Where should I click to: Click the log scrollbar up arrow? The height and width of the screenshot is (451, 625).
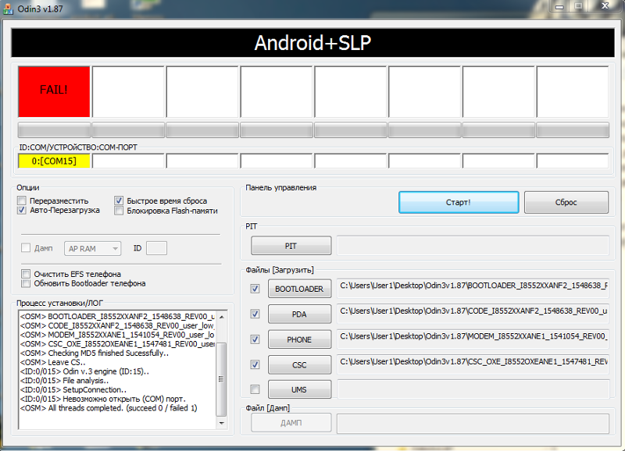coord(222,317)
